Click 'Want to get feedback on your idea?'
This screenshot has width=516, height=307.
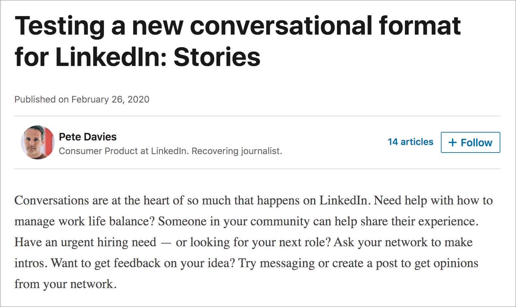[x=143, y=263]
